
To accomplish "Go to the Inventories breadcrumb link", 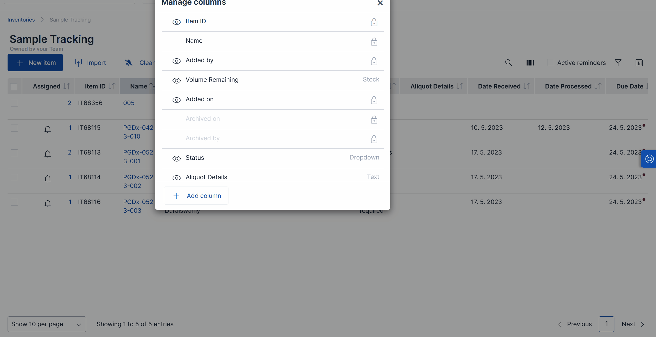I will tap(21, 20).
